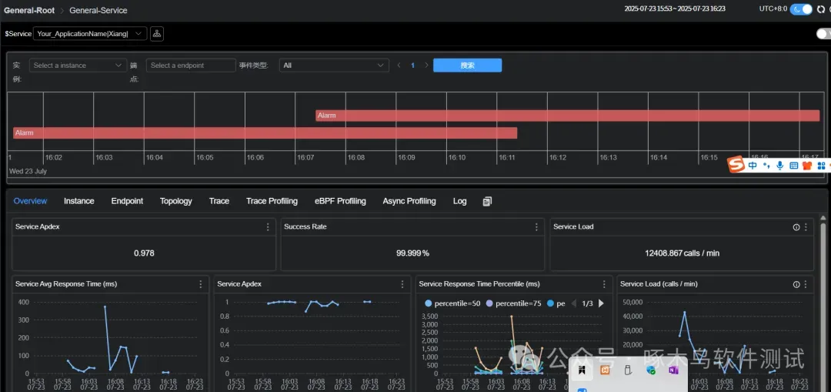Click the blue 搜索 search button

coord(468,65)
